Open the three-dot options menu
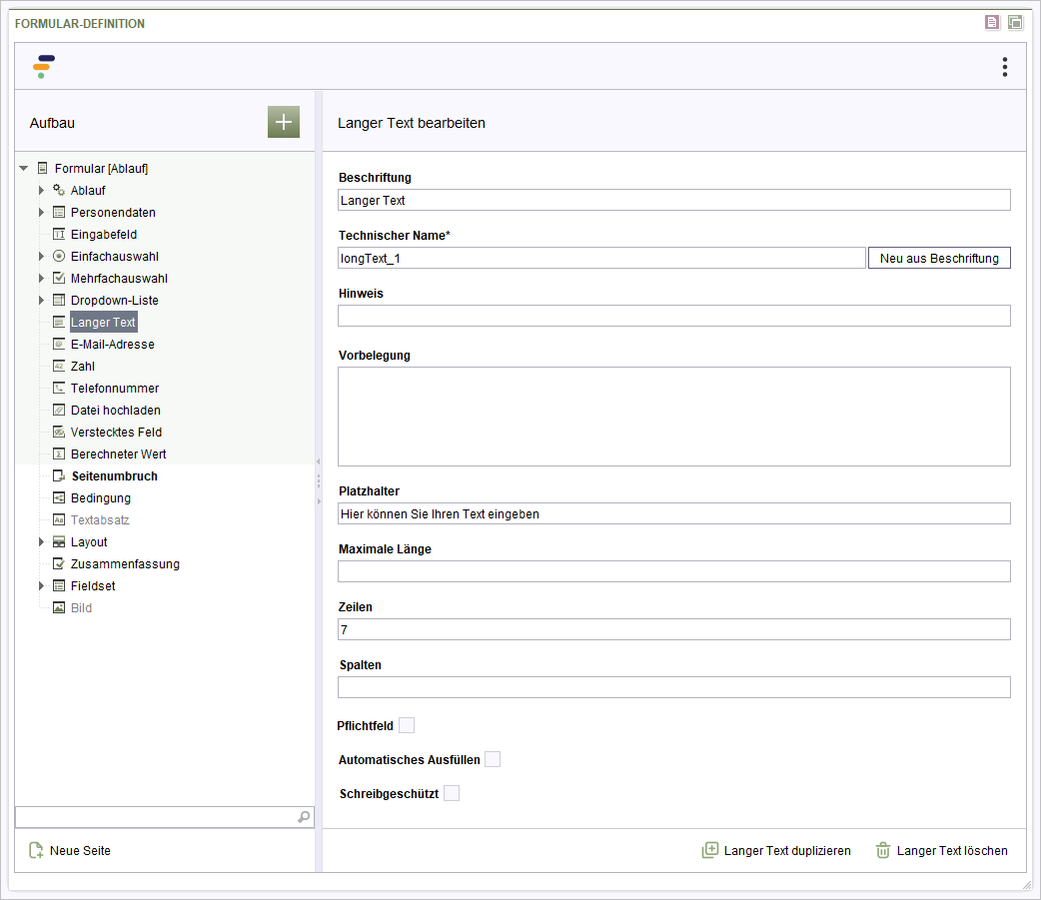 point(1004,67)
